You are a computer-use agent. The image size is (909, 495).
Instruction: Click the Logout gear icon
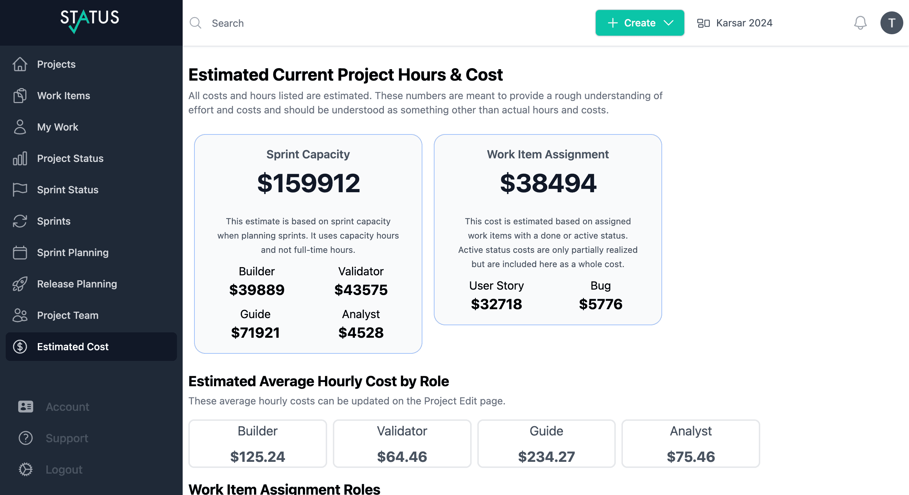coord(26,469)
